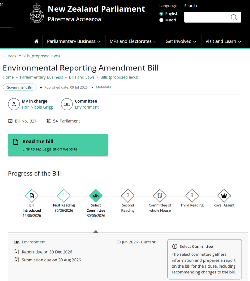
Task: Go back to Bills (proposed laws)
Action: pos(31,56)
